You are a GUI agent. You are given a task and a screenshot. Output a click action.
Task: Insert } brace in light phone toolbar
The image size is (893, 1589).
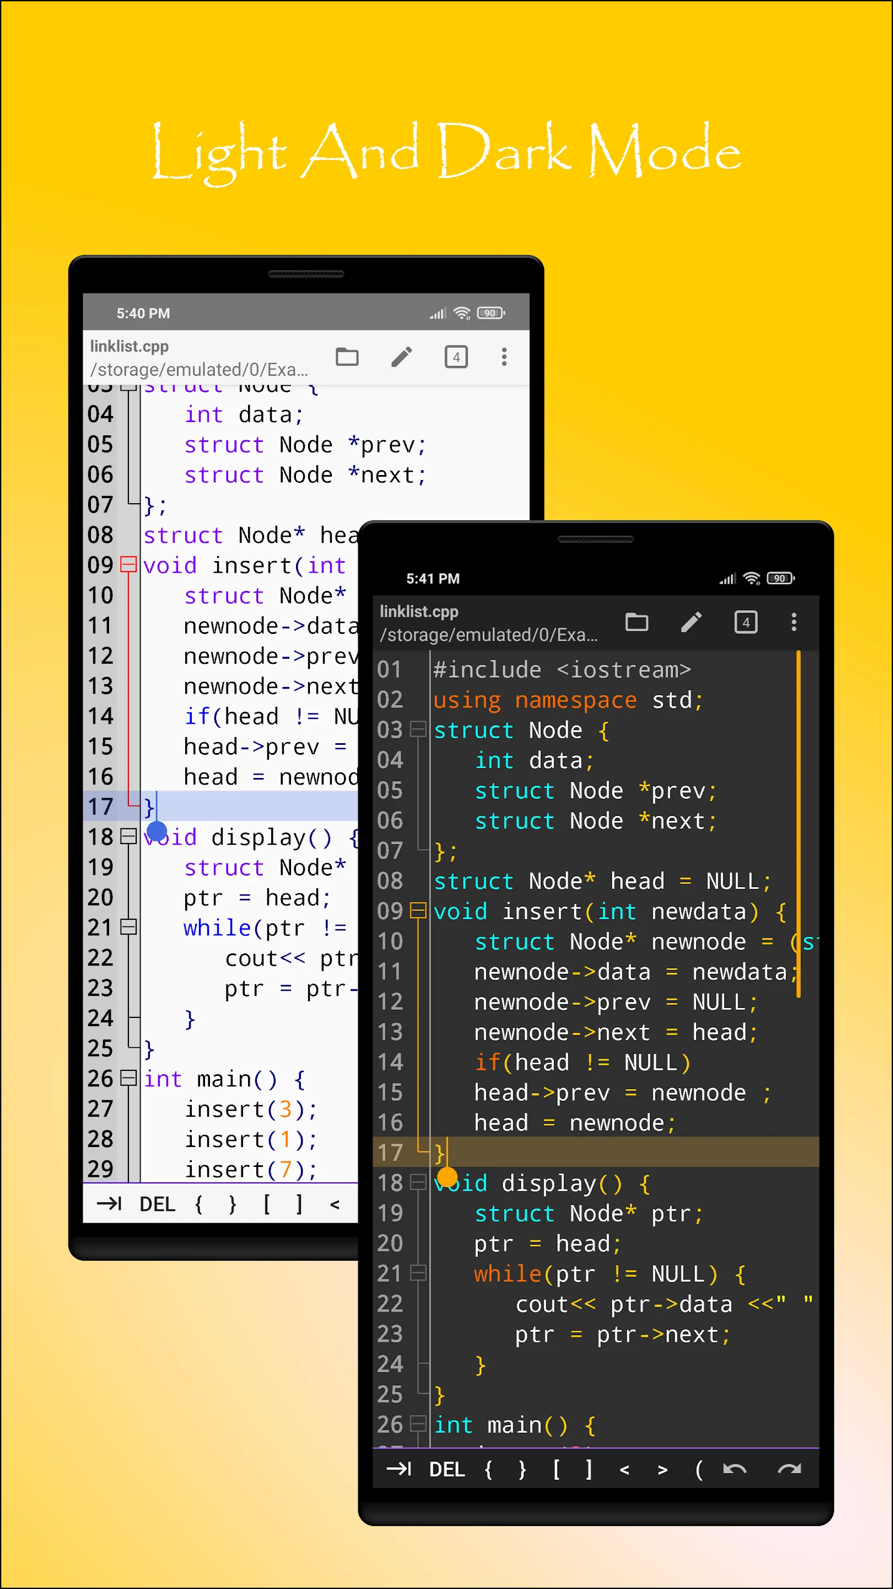point(232,1204)
